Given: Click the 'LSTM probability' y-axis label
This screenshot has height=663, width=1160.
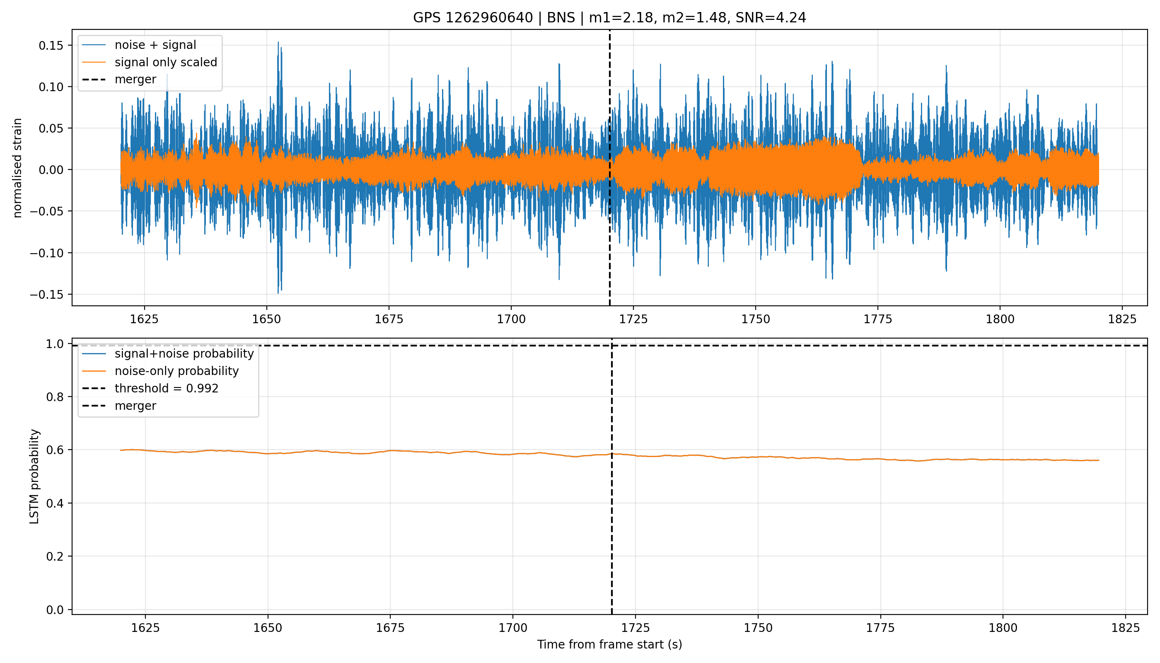Looking at the screenshot, I should coord(35,476).
